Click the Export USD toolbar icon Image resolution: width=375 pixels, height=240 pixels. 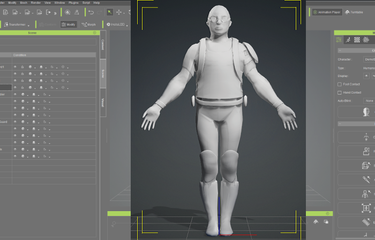coord(40,12)
